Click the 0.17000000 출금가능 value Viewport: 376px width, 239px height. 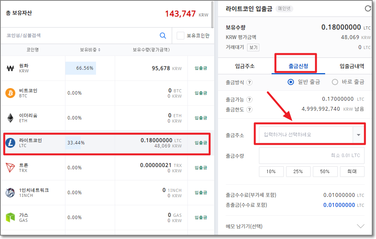[338, 99]
